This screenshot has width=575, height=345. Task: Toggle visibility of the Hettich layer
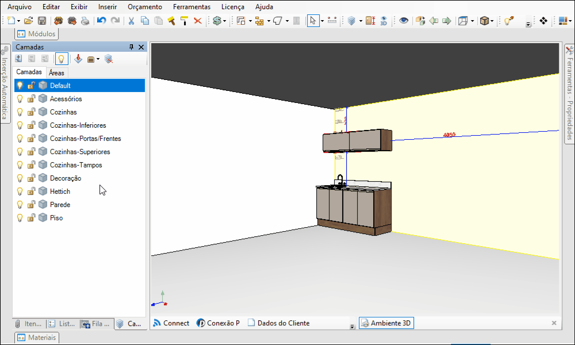(x=20, y=191)
